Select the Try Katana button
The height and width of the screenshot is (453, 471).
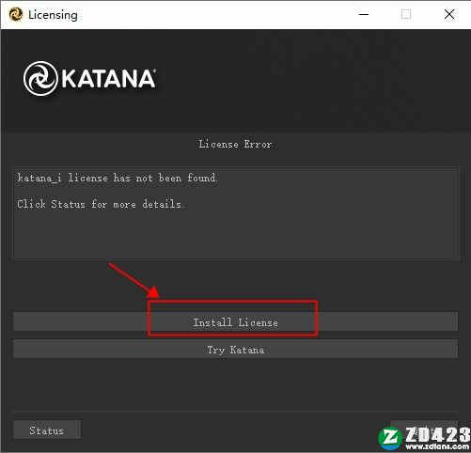tap(235, 350)
